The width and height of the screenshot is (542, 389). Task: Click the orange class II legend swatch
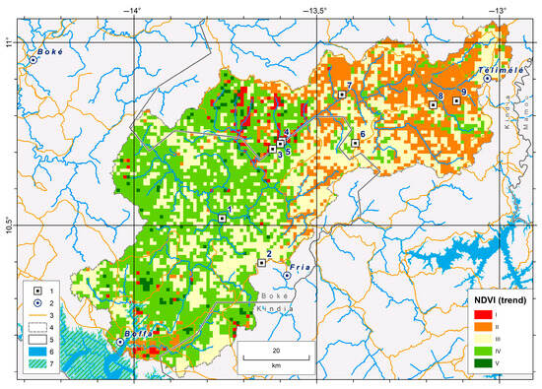483,327
